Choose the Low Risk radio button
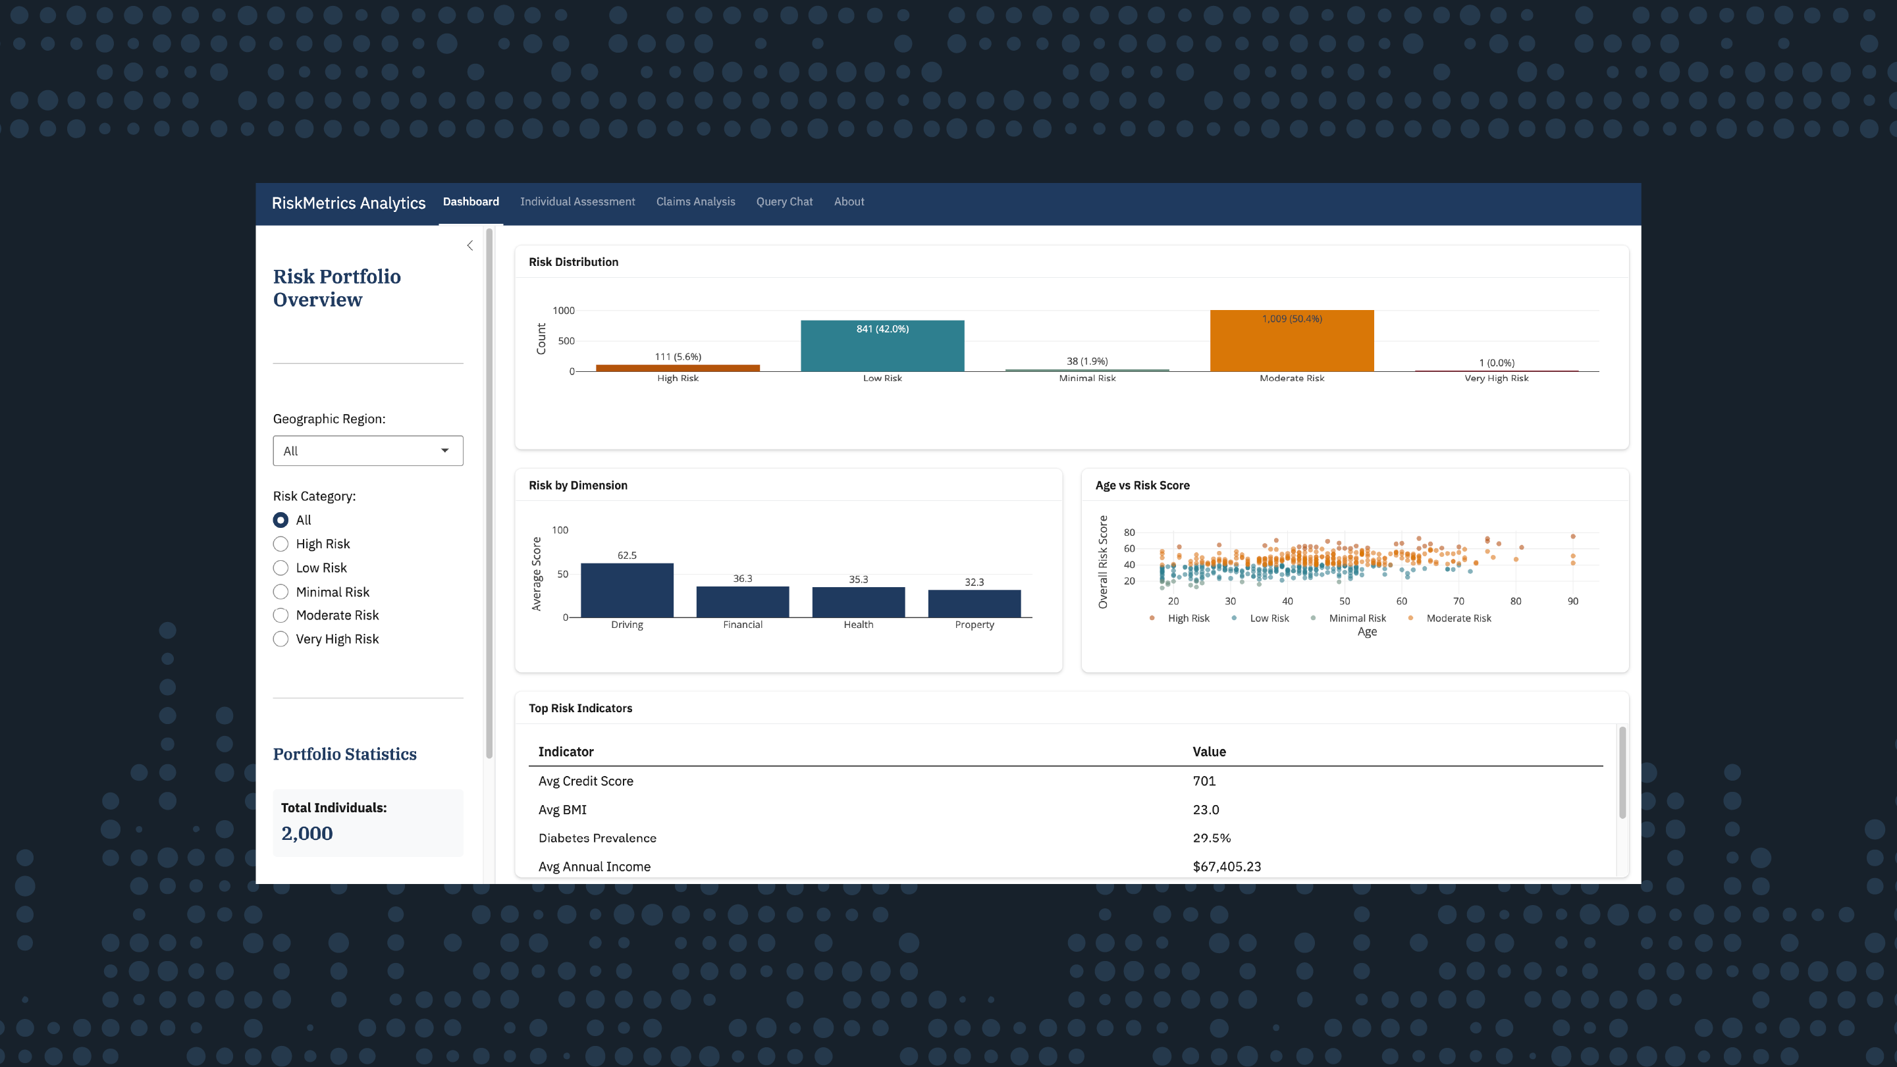The width and height of the screenshot is (1897, 1067). coord(281,568)
